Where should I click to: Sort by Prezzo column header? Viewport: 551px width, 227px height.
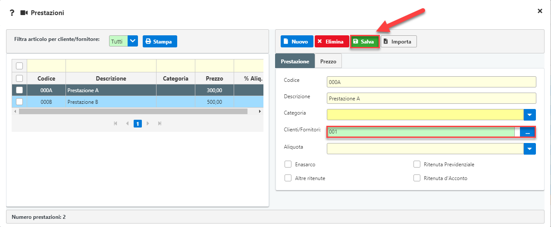point(214,78)
